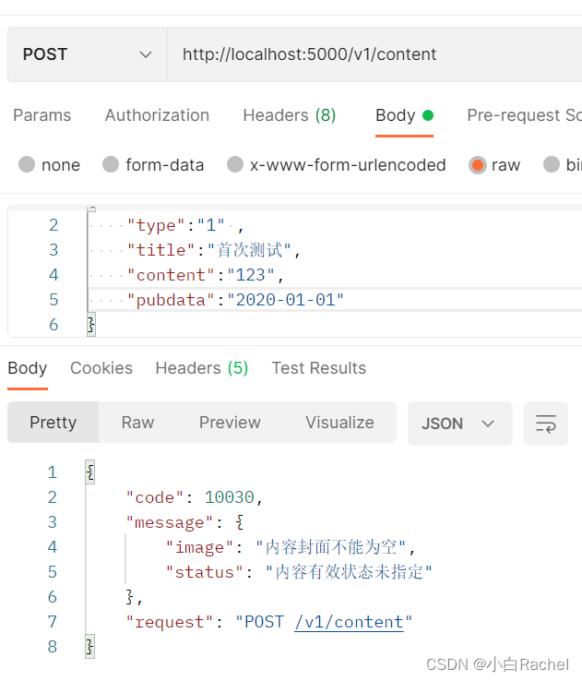Screen dimensions: 582x681
Task: Expand the JSON response format dropdown
Action: pos(459,424)
